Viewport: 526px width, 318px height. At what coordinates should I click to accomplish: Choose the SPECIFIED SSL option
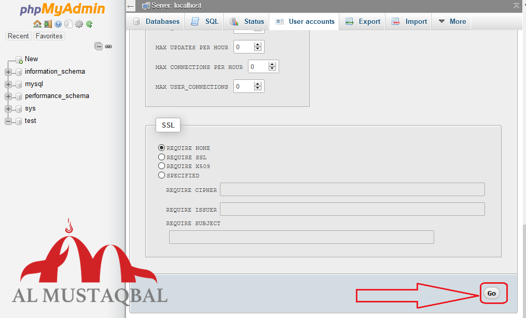click(x=161, y=175)
